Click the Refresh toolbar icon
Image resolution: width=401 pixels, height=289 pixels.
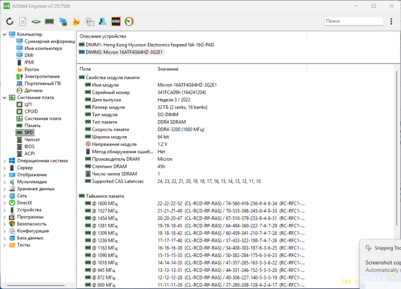tap(10, 22)
